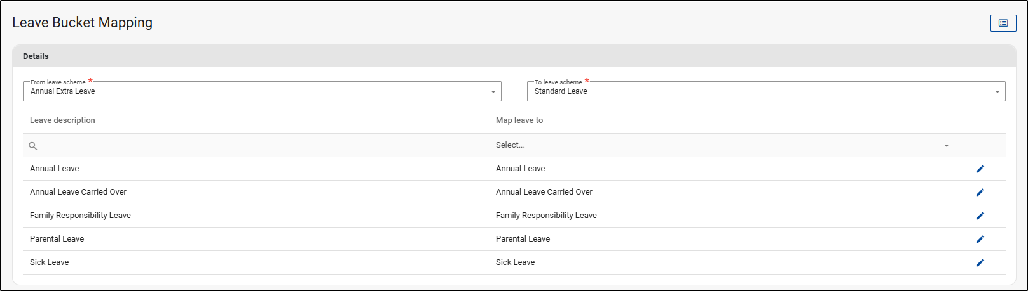Select Parental Leave in Leave description column
1028x291 pixels.
(57, 239)
